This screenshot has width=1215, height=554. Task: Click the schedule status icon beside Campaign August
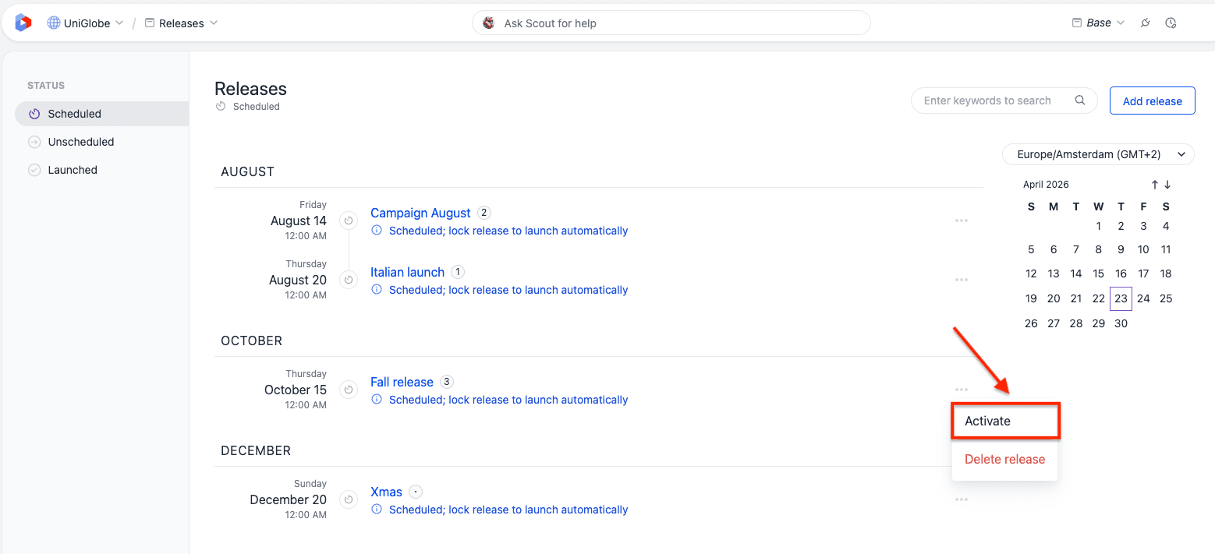click(349, 221)
